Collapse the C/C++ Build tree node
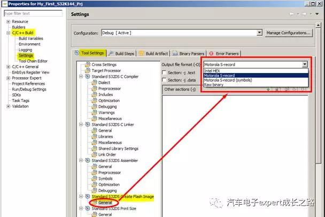Screen dimensions: 325x217 click(7, 33)
